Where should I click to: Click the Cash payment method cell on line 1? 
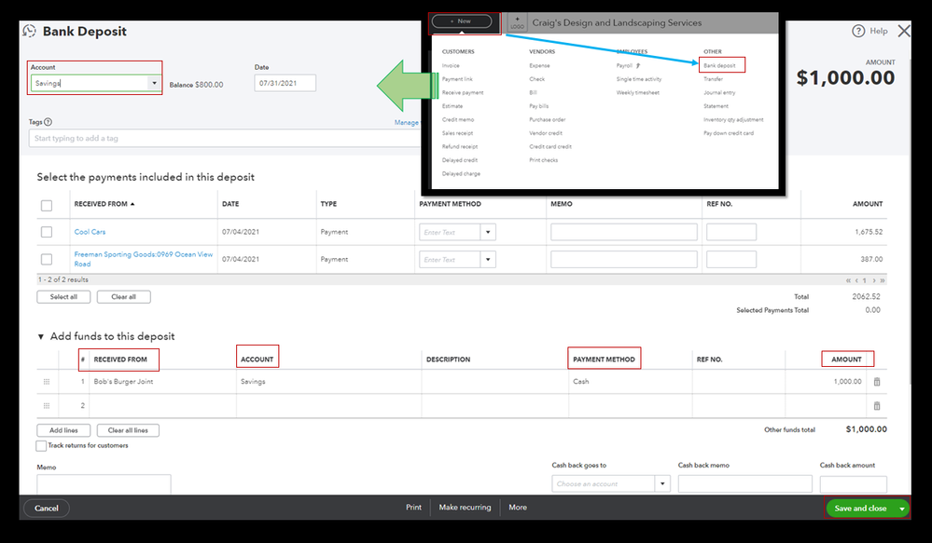click(630, 382)
